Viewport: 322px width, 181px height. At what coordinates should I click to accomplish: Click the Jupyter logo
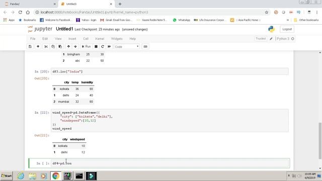pos(40,29)
